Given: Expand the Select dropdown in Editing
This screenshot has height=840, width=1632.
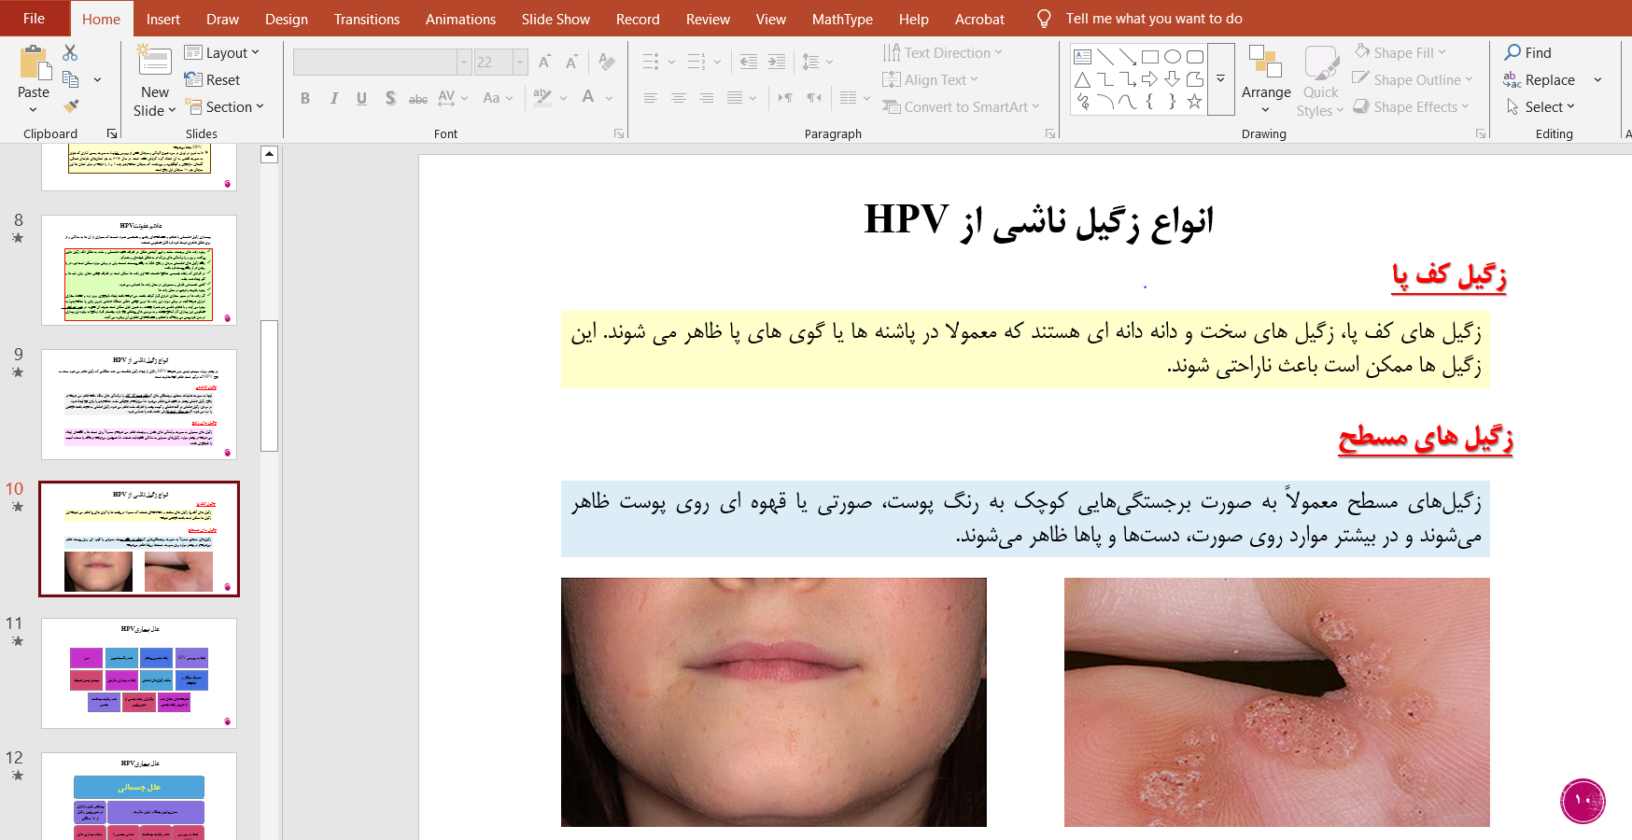Looking at the screenshot, I should point(1541,107).
